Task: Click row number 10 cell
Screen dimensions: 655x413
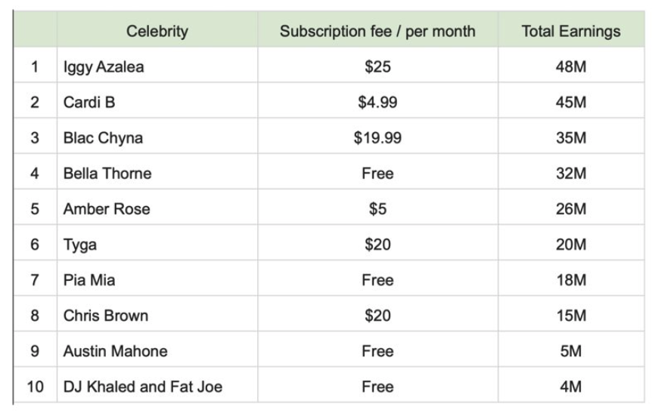Action: tap(35, 387)
